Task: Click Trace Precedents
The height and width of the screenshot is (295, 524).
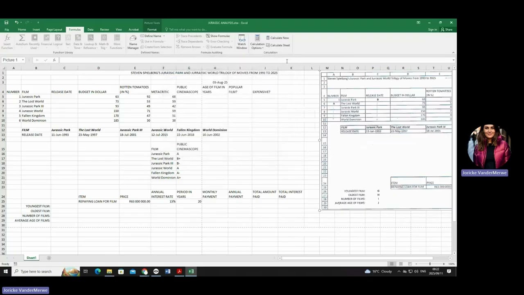Action: pyautogui.click(x=189, y=36)
